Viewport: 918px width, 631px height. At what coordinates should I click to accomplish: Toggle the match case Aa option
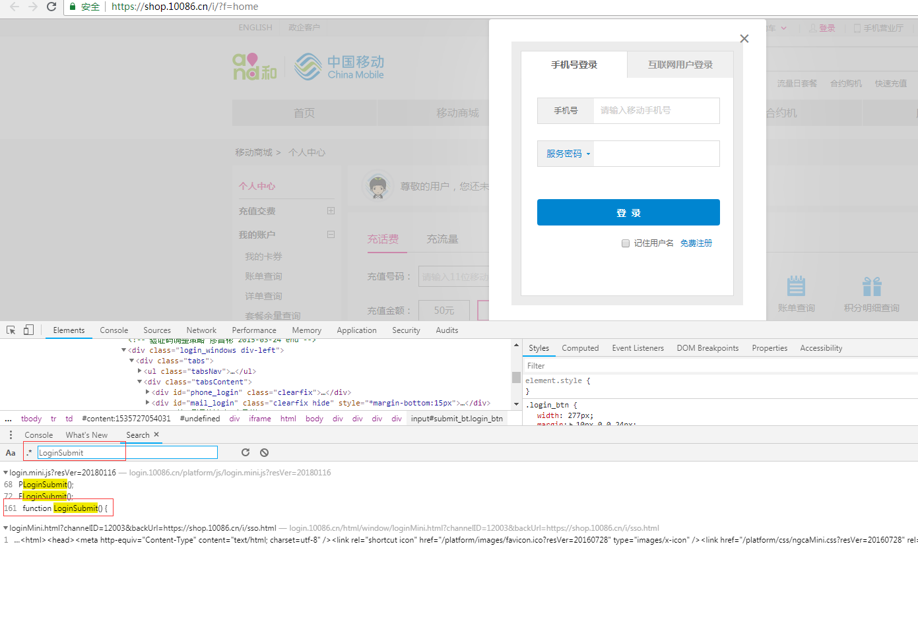[x=11, y=453]
